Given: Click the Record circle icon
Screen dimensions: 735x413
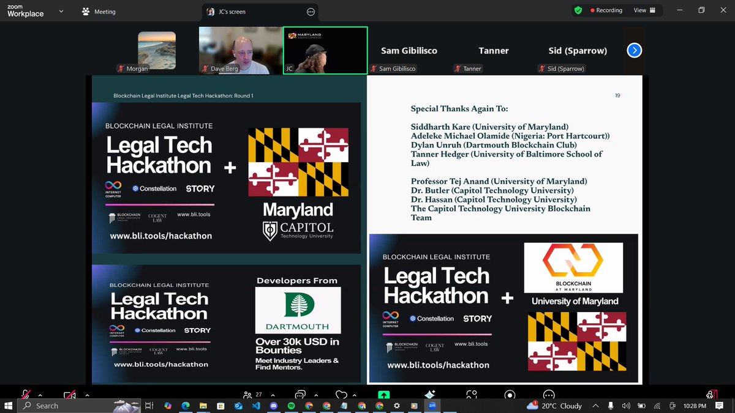Looking at the screenshot, I should click(510, 395).
